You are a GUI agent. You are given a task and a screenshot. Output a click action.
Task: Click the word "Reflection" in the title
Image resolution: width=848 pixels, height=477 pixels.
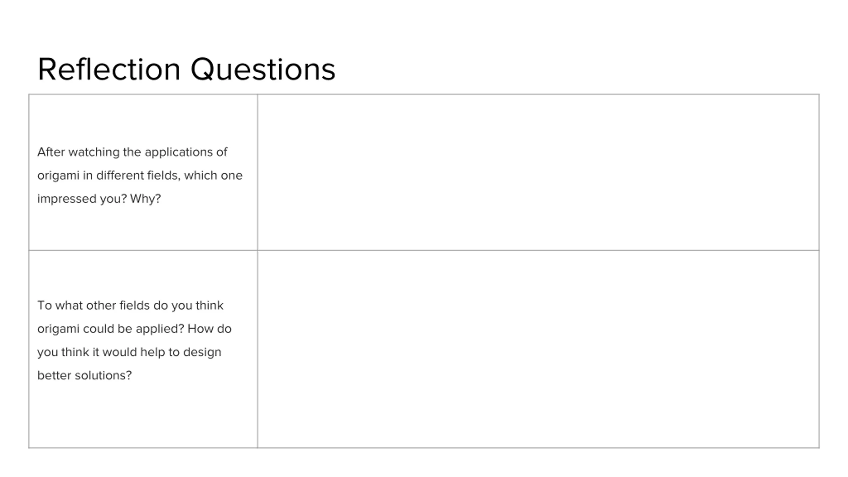pyautogui.click(x=109, y=69)
